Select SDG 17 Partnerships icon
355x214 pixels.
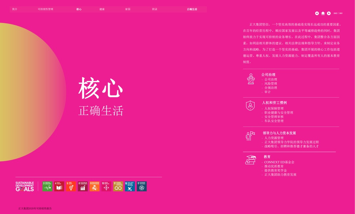142,186
